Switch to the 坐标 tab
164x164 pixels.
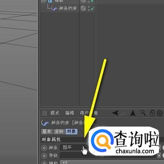click(x=59, y=132)
